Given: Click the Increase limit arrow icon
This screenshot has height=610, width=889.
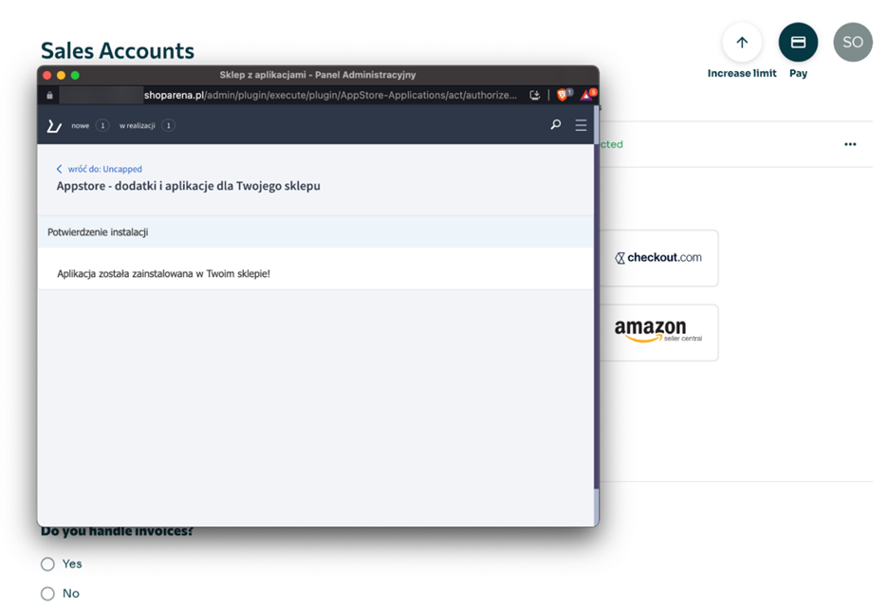Looking at the screenshot, I should point(742,43).
